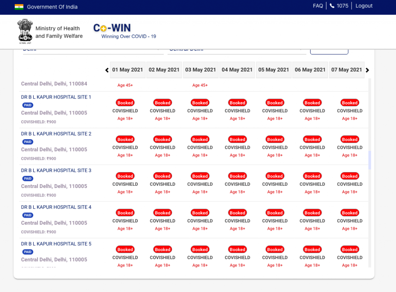Click PAID badge for Kapur Hospital Site 2
This screenshot has width=396, height=292.
click(28, 142)
